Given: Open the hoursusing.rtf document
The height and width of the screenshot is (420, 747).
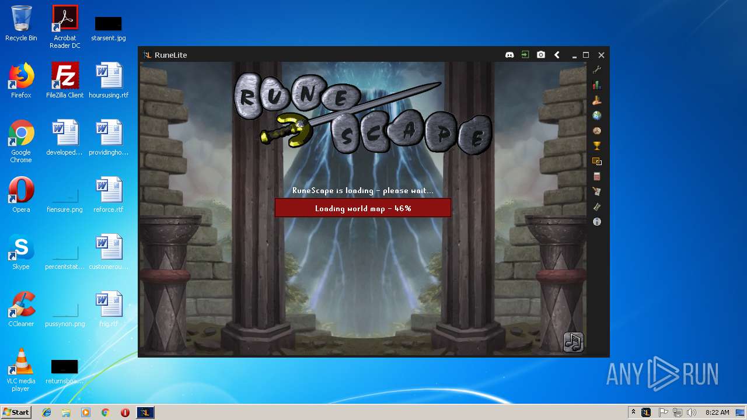Looking at the screenshot, I should pos(109,80).
